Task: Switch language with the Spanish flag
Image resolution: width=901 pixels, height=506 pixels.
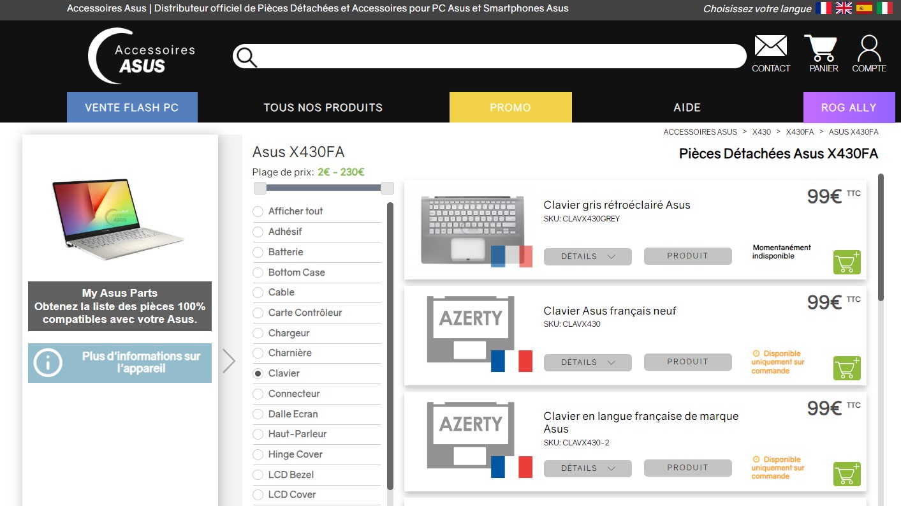Action: click(x=864, y=8)
